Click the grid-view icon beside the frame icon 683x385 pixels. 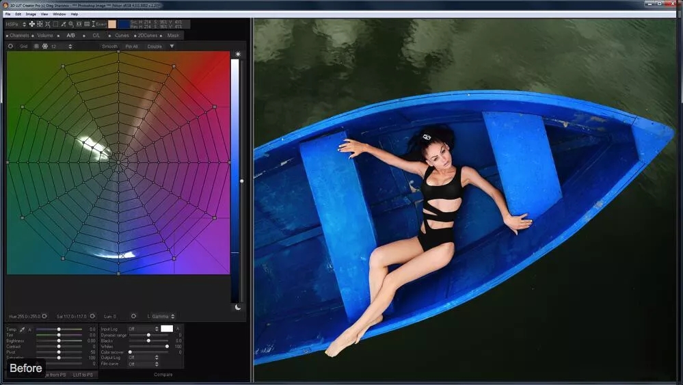point(87,24)
